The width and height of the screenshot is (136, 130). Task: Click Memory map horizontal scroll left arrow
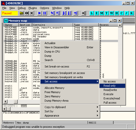(5, 101)
